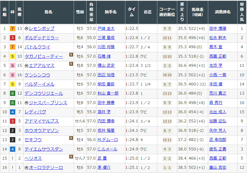Screen dimensions: 247x173
Task: Open jockey profile 秋山 真一郎
Action: tap(108, 94)
